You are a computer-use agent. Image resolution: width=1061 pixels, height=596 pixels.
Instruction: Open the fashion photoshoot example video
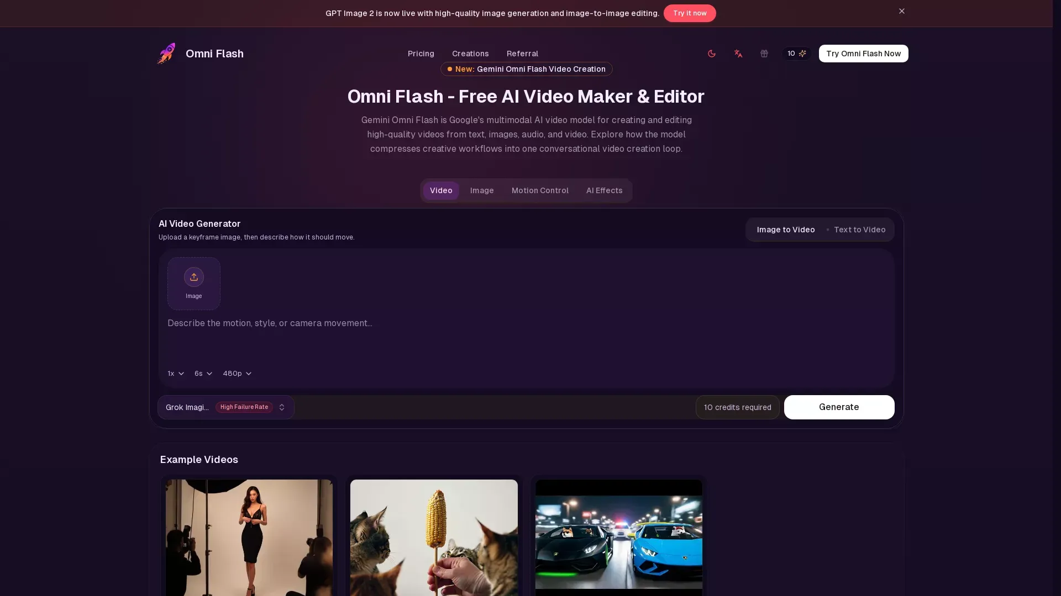[x=249, y=538]
